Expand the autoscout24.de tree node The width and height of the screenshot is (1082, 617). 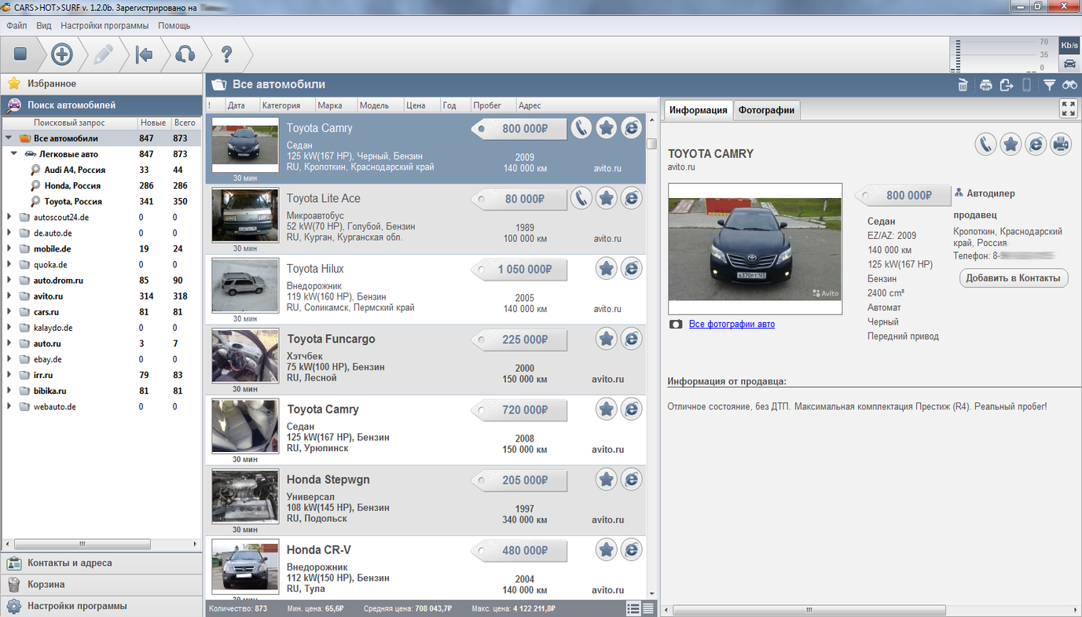pyautogui.click(x=9, y=217)
